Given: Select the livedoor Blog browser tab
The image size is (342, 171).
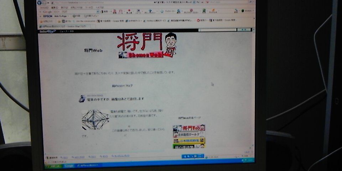Looking at the screenshot, I should click(x=64, y=26).
